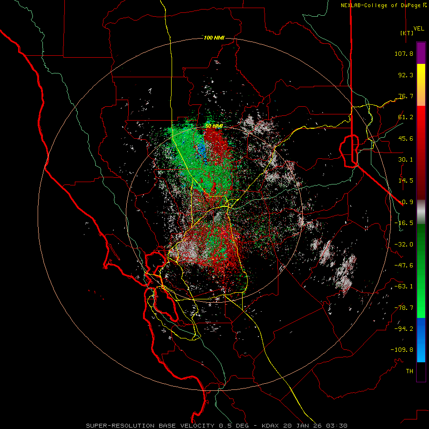Select the 14.5 velocity scale value
Image resolution: width=429 pixels, height=429 pixels.
(x=406, y=181)
